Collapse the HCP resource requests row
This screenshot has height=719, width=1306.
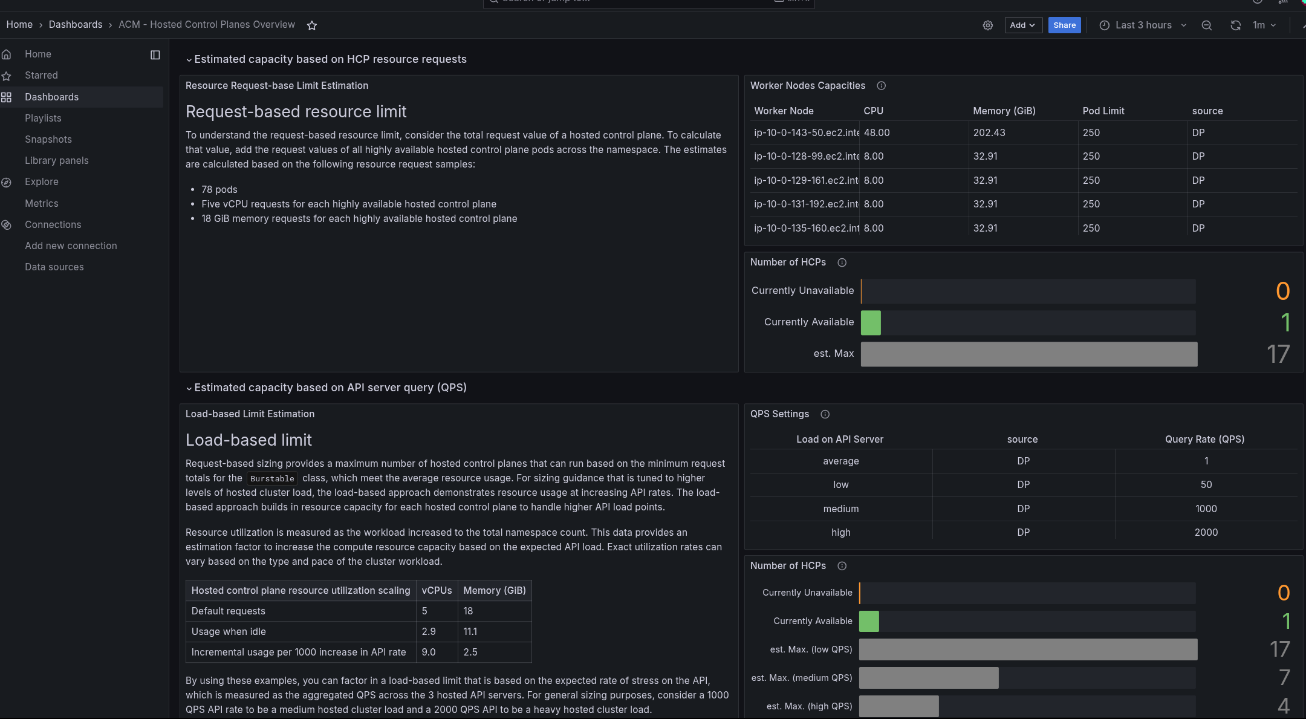tap(189, 60)
